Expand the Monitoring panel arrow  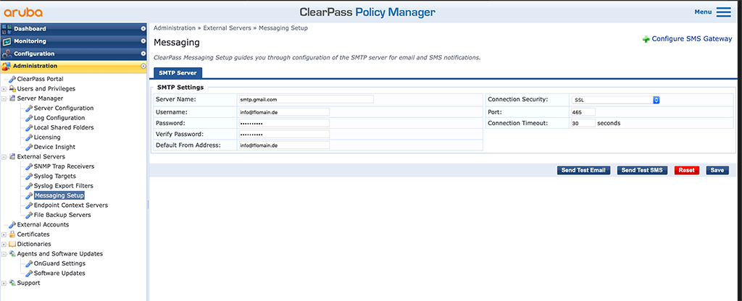coord(143,41)
